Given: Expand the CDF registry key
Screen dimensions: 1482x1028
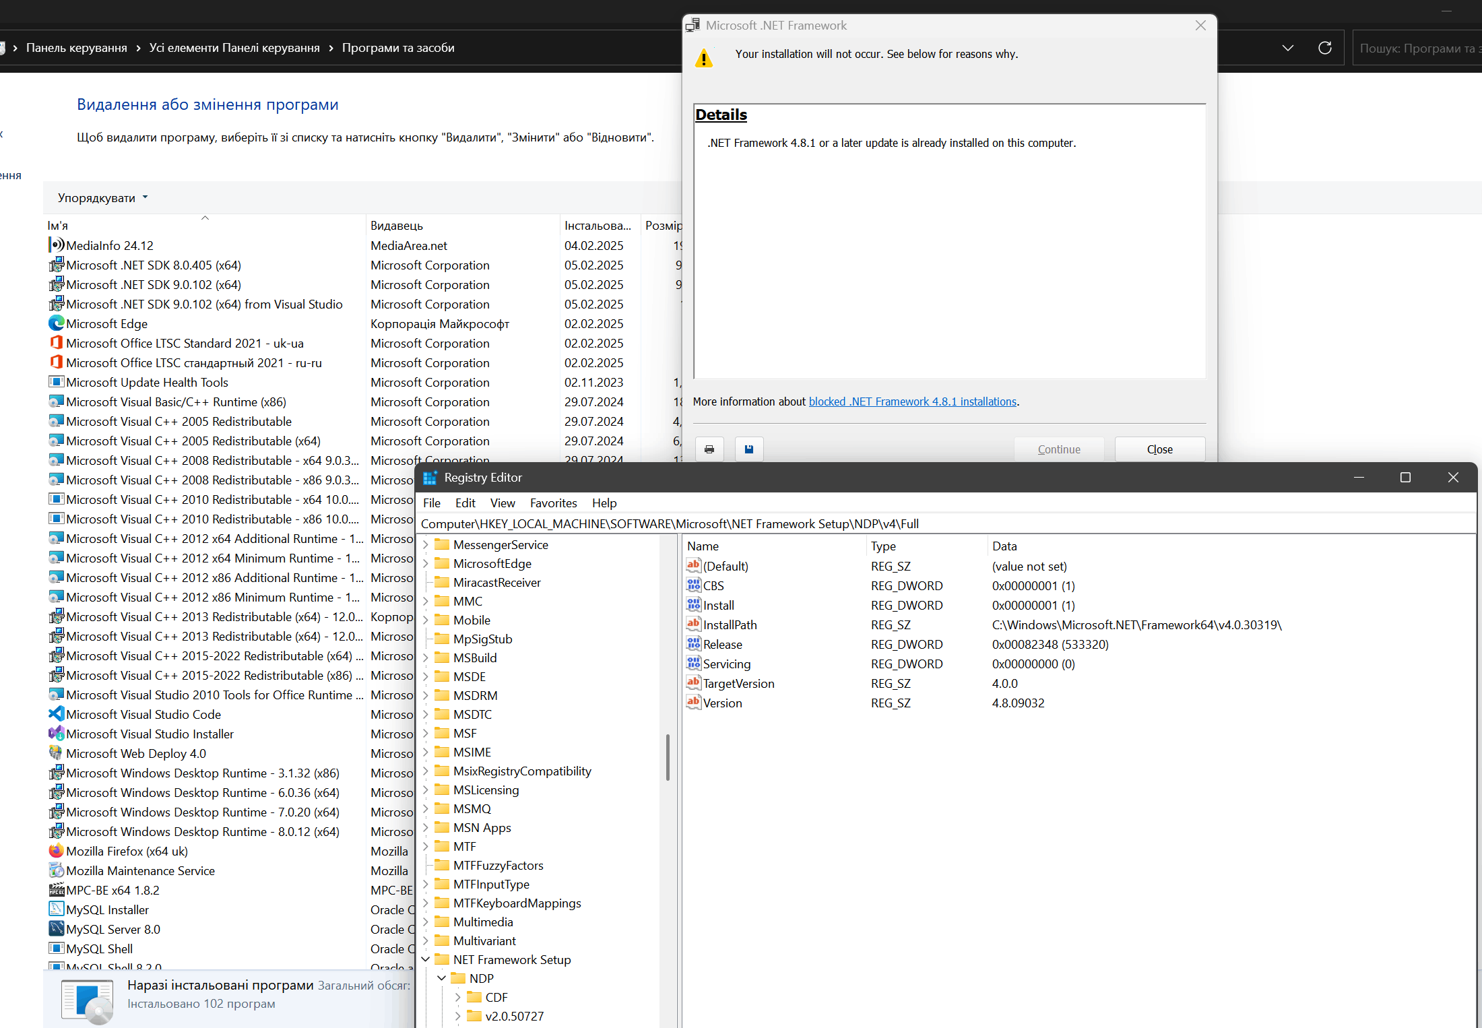Looking at the screenshot, I should [458, 997].
